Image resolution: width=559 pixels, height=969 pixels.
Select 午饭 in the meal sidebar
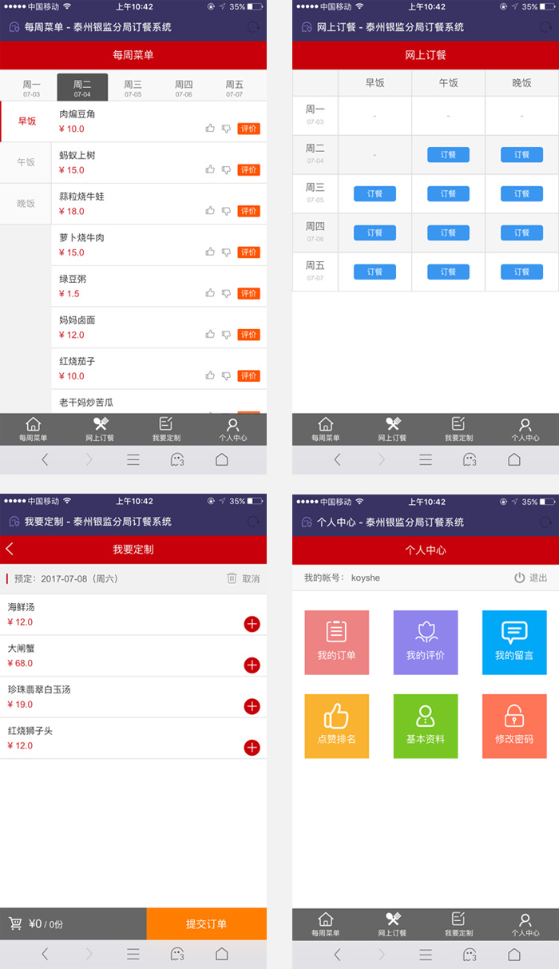pos(26,162)
